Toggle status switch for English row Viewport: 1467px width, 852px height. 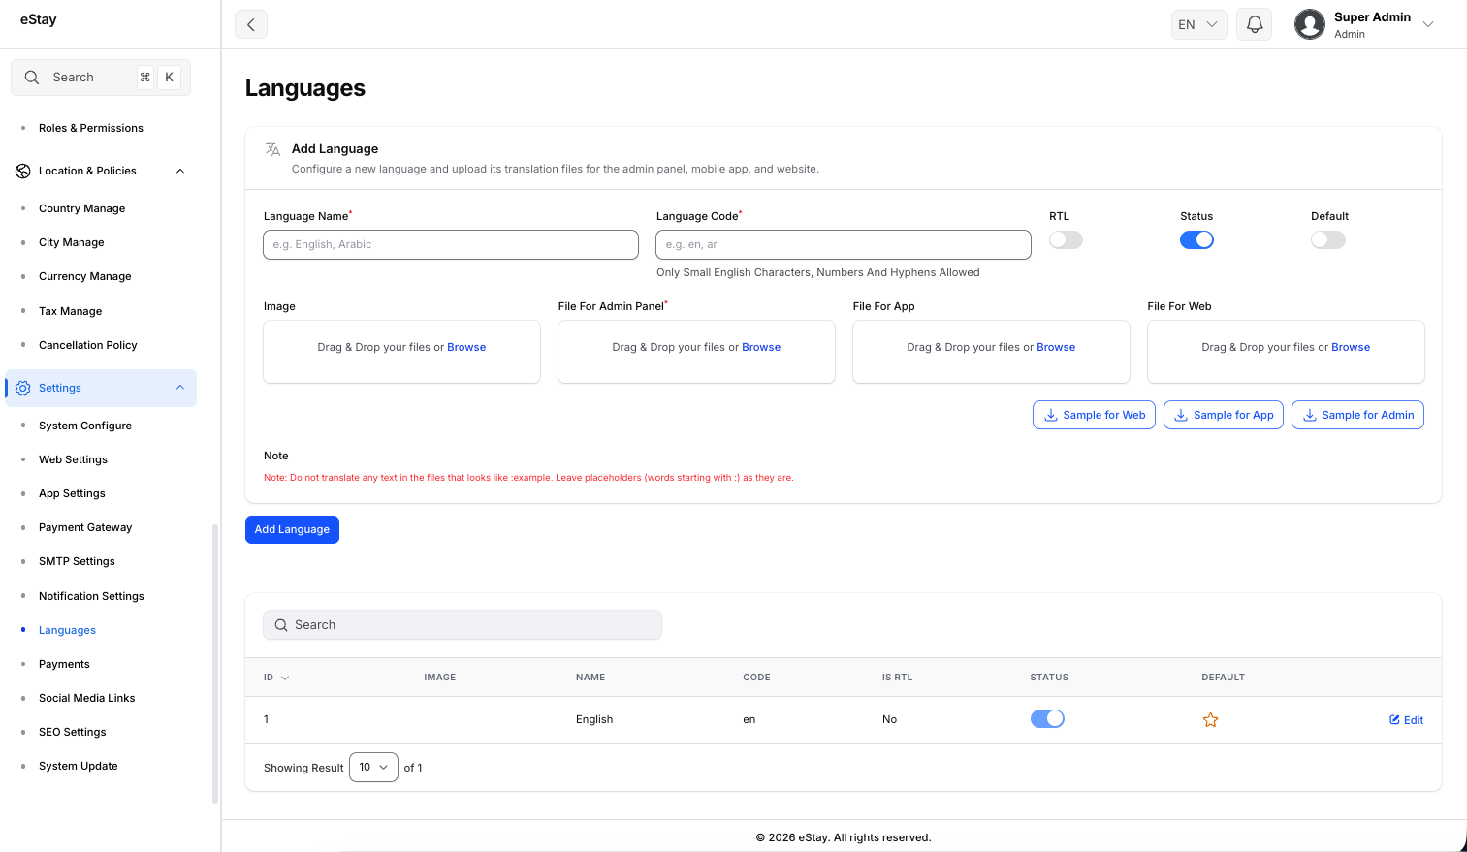1047,718
